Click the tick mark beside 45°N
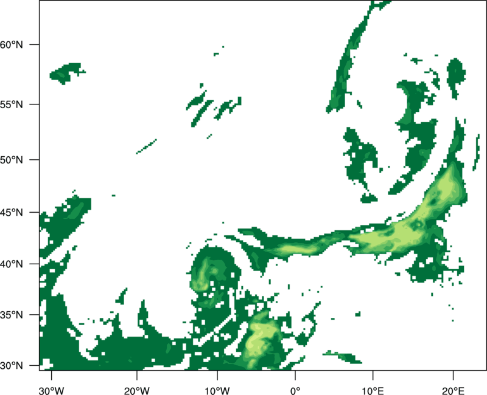The image size is (487, 395). pos(35,212)
